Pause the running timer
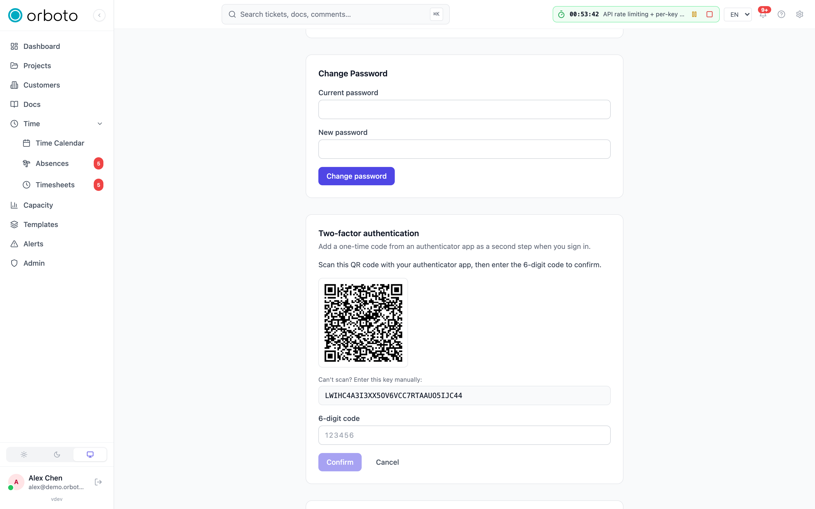 point(694,14)
